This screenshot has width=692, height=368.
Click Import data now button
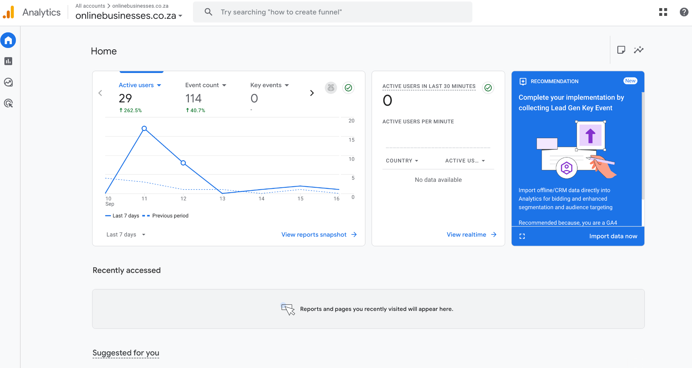[613, 236]
